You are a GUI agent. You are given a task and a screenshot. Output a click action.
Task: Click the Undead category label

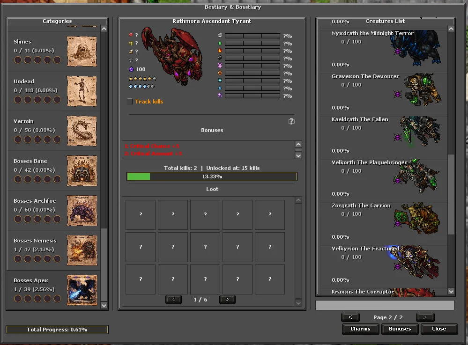point(24,81)
